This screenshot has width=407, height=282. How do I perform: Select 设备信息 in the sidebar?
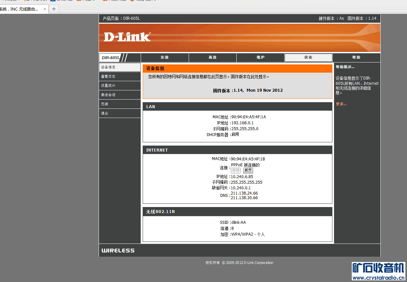(120, 67)
